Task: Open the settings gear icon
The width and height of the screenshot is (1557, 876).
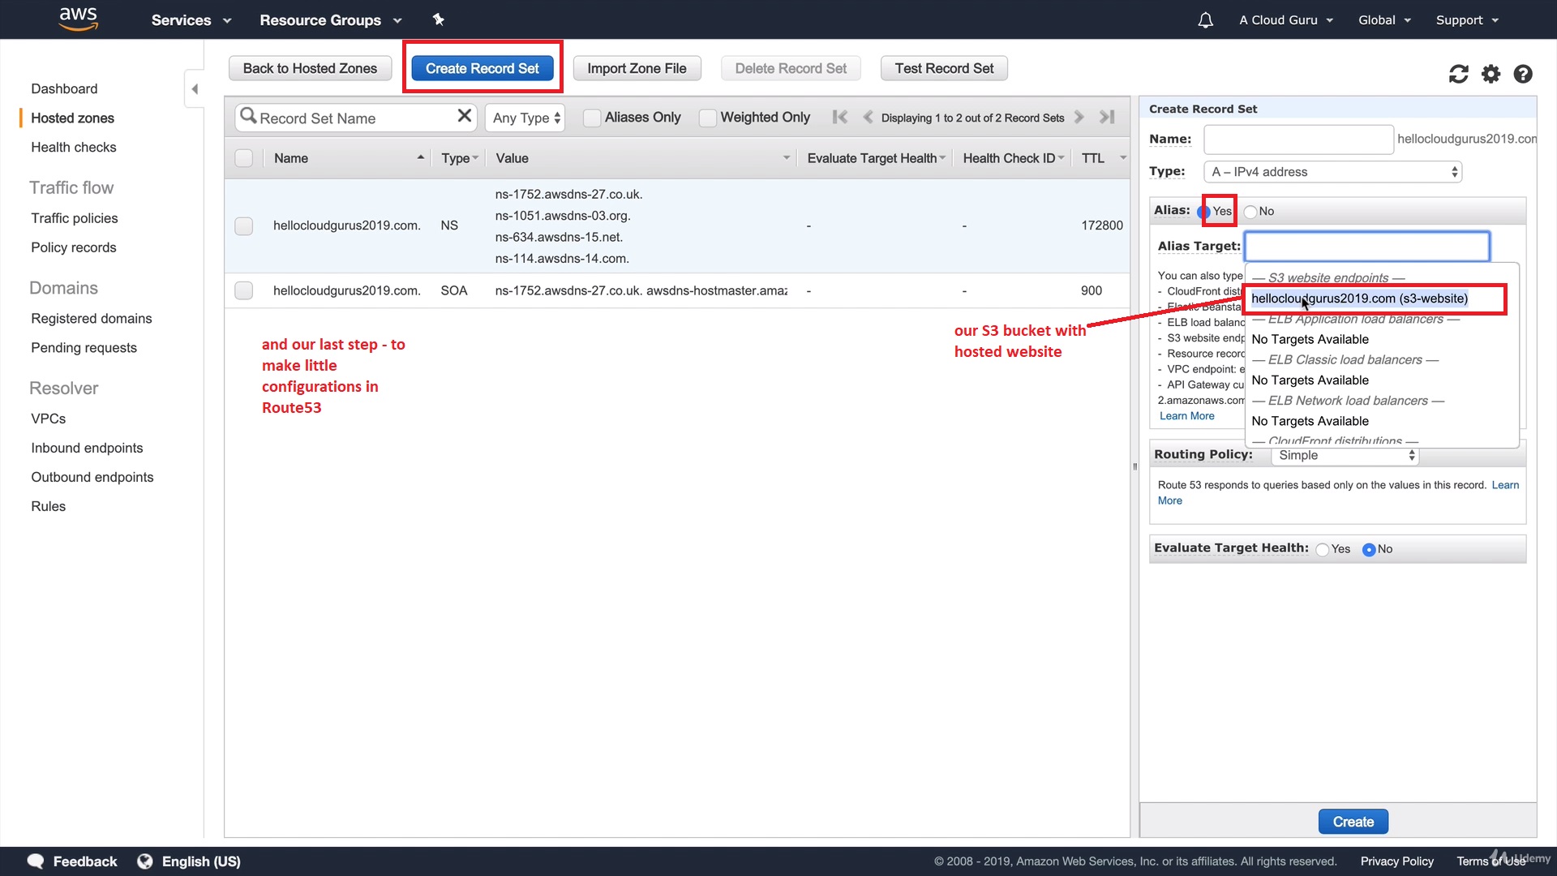Action: 1491,74
